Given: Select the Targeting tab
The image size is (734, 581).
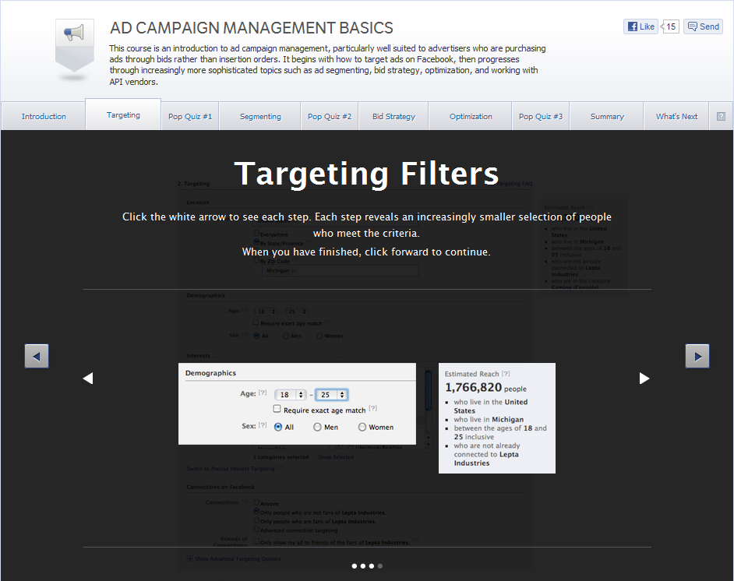Looking at the screenshot, I should 123,114.
